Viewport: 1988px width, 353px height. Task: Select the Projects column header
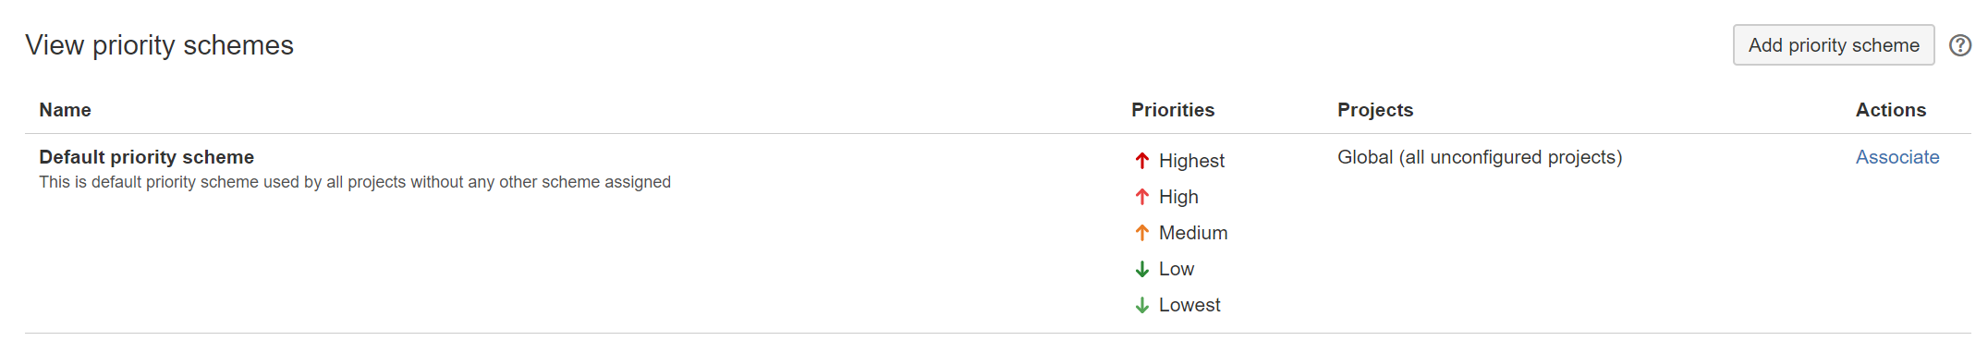tap(1375, 110)
